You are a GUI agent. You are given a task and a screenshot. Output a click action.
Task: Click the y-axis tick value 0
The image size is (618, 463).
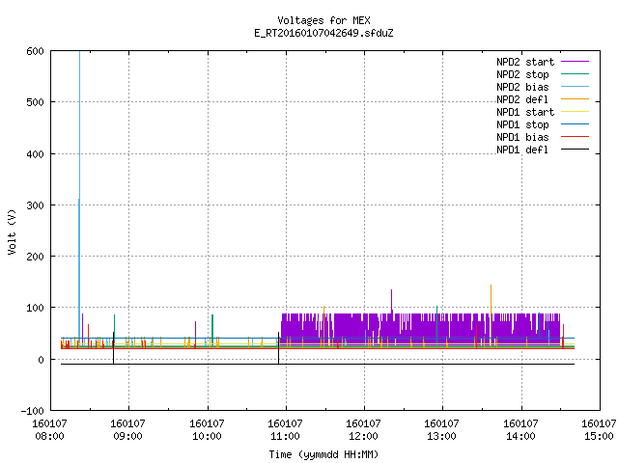coord(41,360)
